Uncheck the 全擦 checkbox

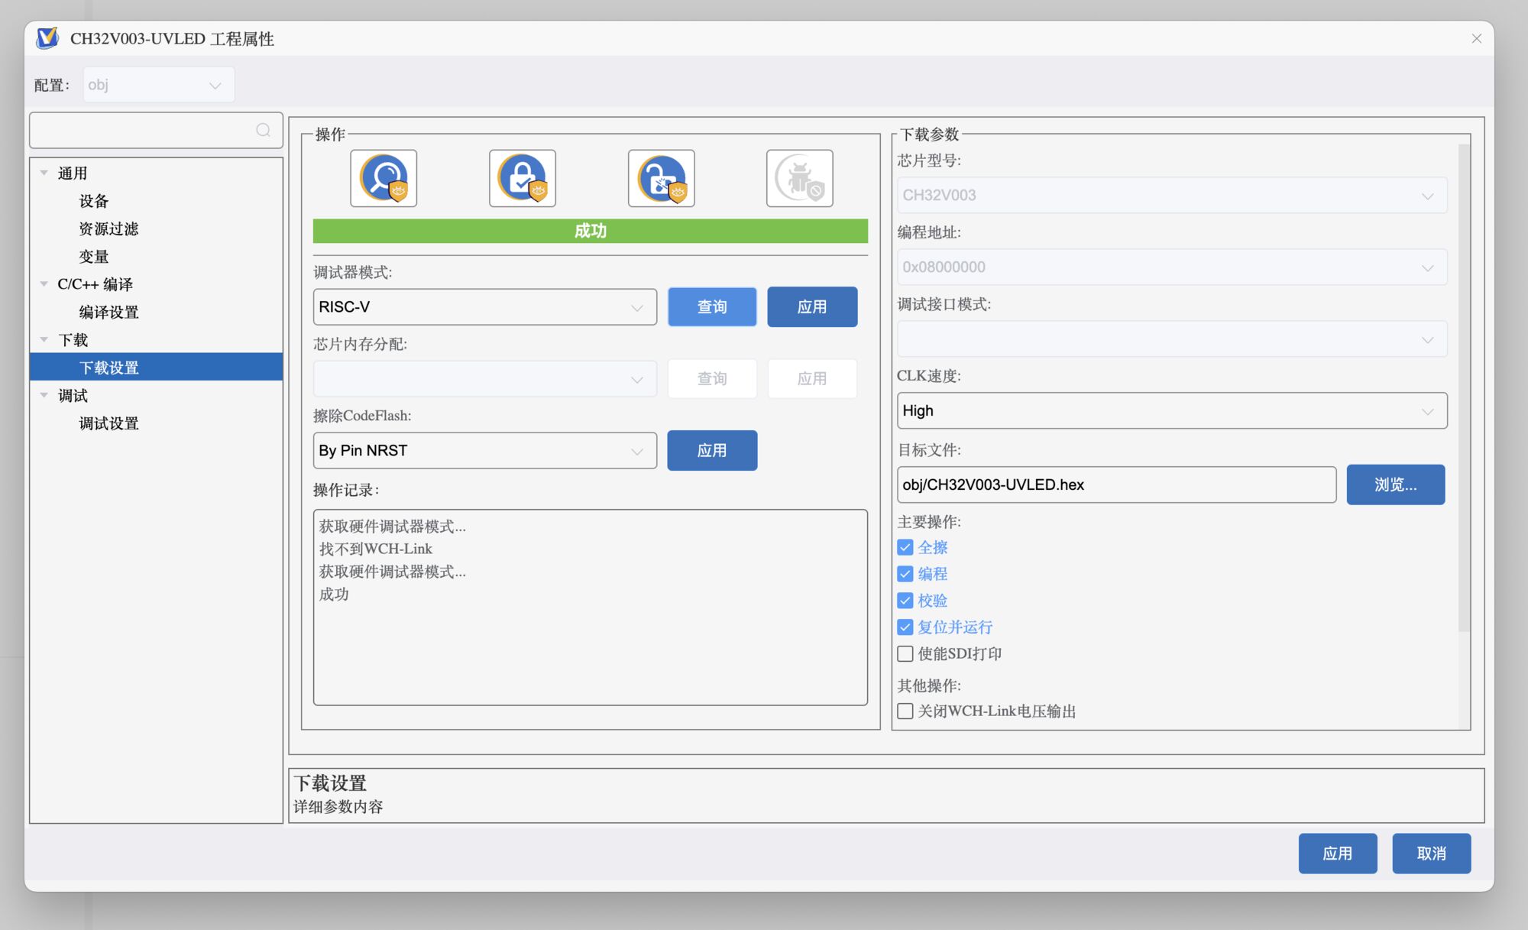(905, 547)
